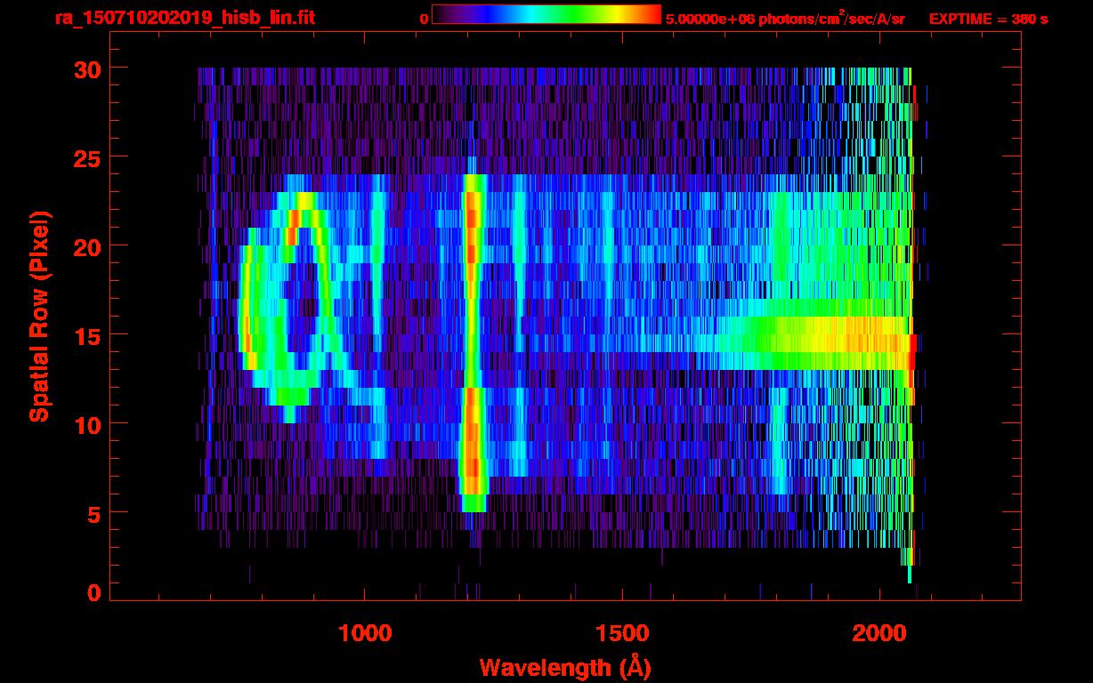Click the Spatial Row (Pixel) axis label
The width and height of the screenshot is (1093, 683).
pos(39,317)
